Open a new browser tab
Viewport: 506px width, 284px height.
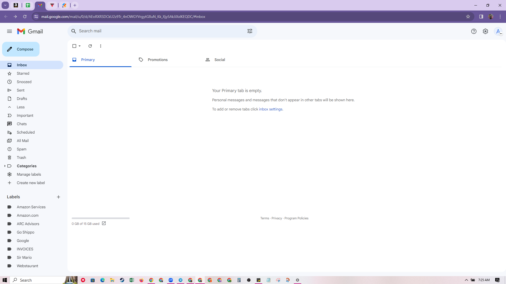[x=75, y=5]
